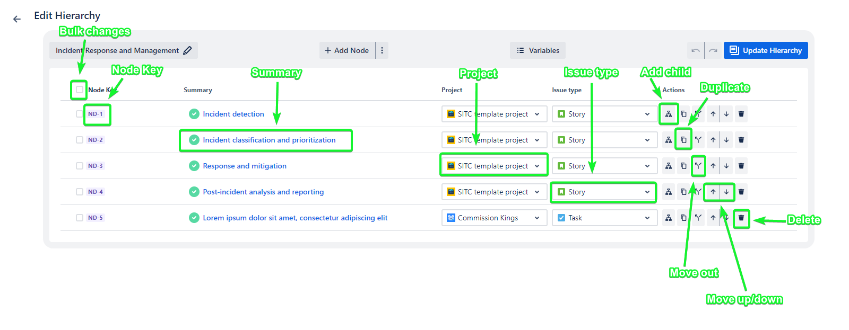Check the ND-2 row checkbox

point(80,140)
